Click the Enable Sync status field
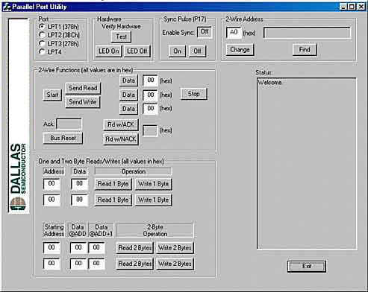The height and width of the screenshot is (292, 368). (x=205, y=32)
